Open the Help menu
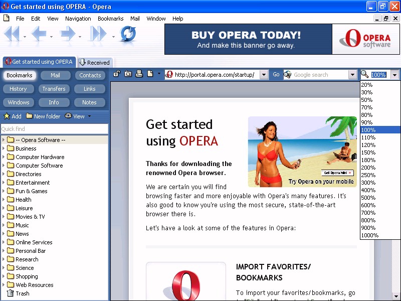The image size is (401, 301). (177, 19)
